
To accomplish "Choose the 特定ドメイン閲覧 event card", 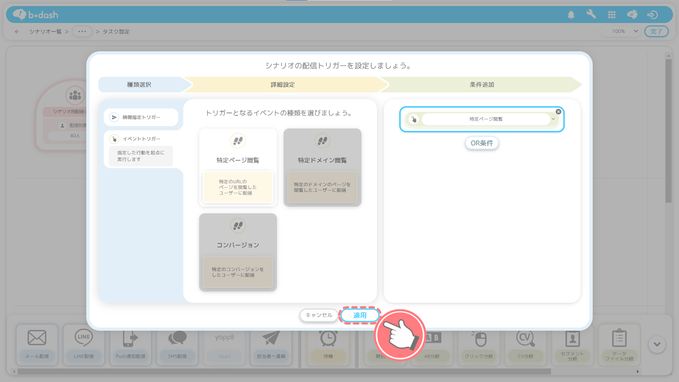I will [322, 167].
